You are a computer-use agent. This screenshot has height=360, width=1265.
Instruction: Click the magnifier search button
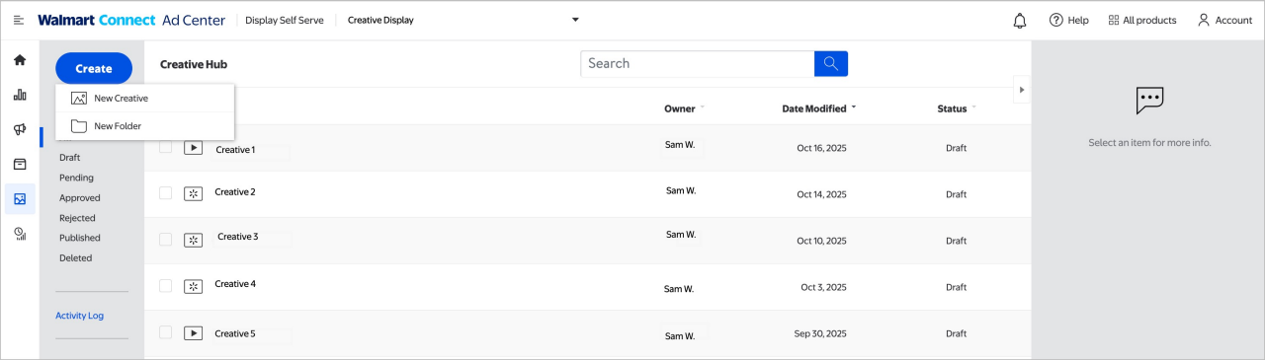(x=831, y=63)
